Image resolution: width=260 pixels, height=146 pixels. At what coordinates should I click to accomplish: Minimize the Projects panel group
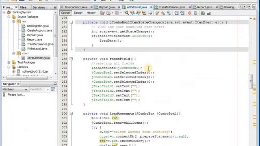coord(55,7)
